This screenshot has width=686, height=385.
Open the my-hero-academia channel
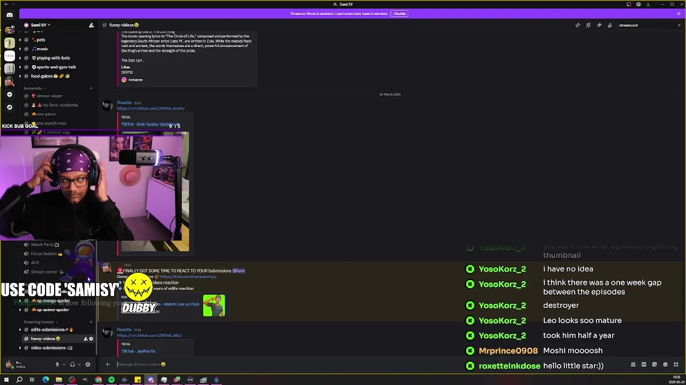58,105
